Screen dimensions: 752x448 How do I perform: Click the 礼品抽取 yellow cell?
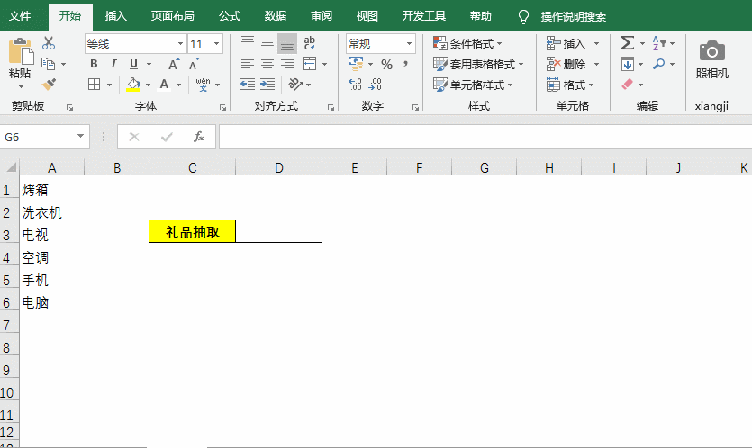(x=192, y=231)
